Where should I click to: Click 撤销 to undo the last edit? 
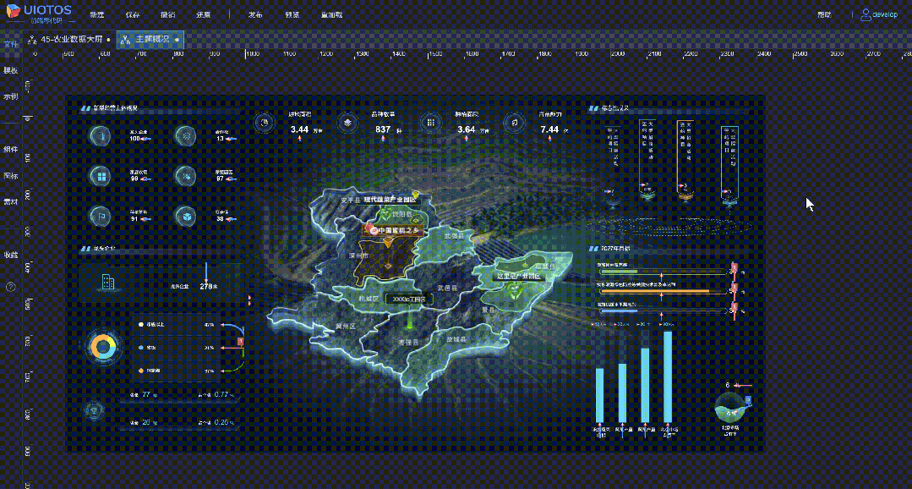click(168, 15)
